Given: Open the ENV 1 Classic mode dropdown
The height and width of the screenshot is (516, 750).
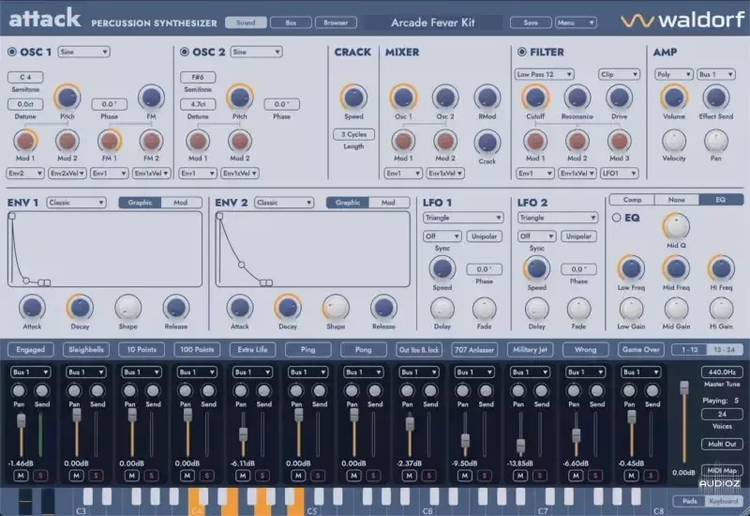Looking at the screenshot, I should 76,203.
